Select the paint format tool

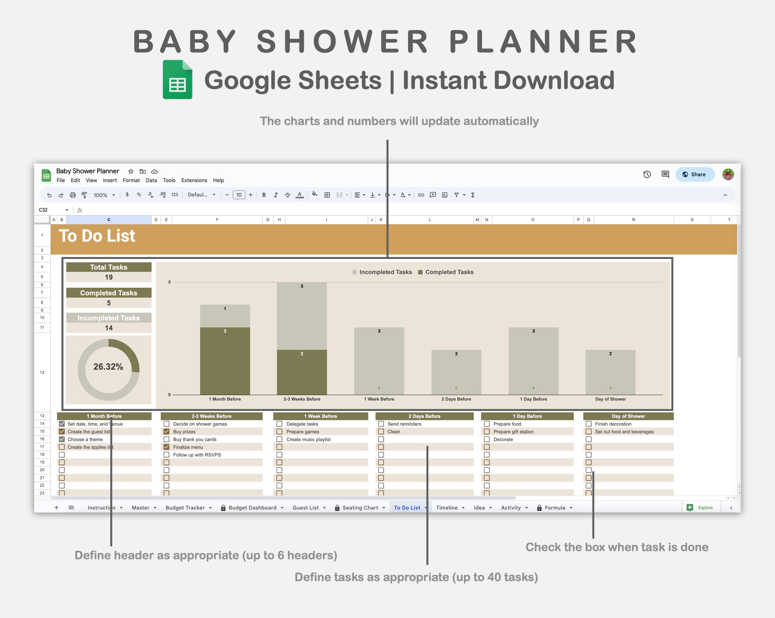point(84,195)
